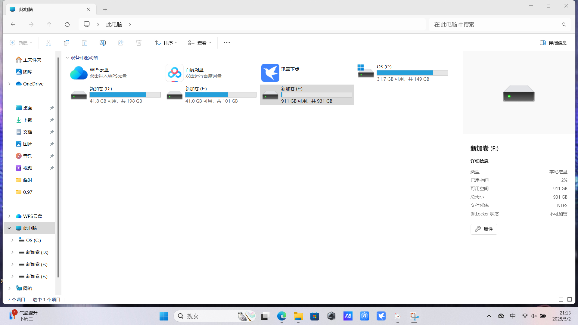Screen dimensions: 578x325
Task: Click the Rename icon in toolbar
Action: (x=103, y=43)
